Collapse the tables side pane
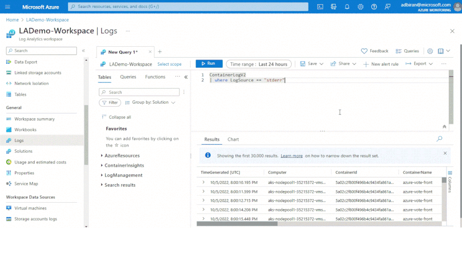The image size is (462, 260). pyautogui.click(x=186, y=77)
